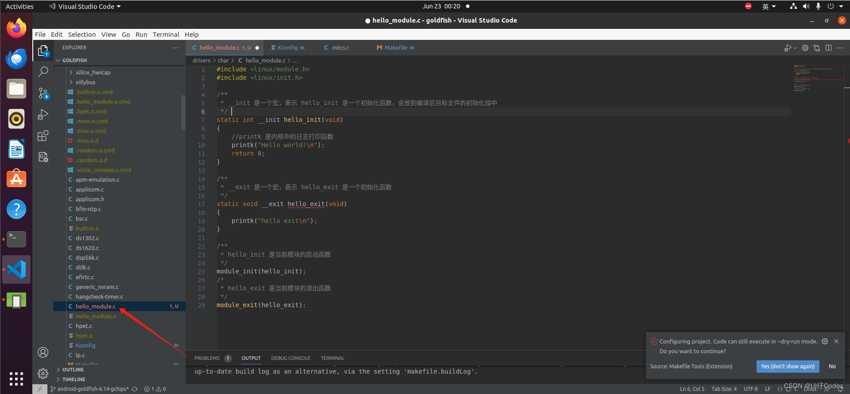Open the Activities overview
The width and height of the screenshot is (850, 394).
click(x=19, y=6)
